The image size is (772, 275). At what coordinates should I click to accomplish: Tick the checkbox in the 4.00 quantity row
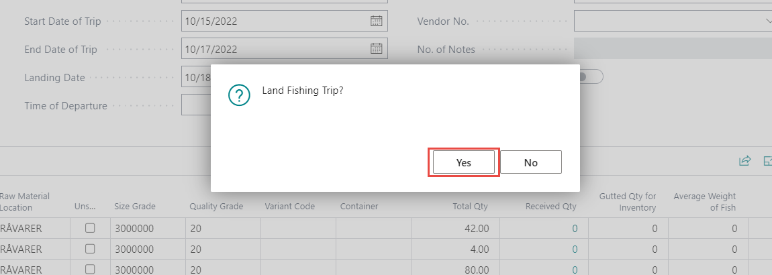90,250
